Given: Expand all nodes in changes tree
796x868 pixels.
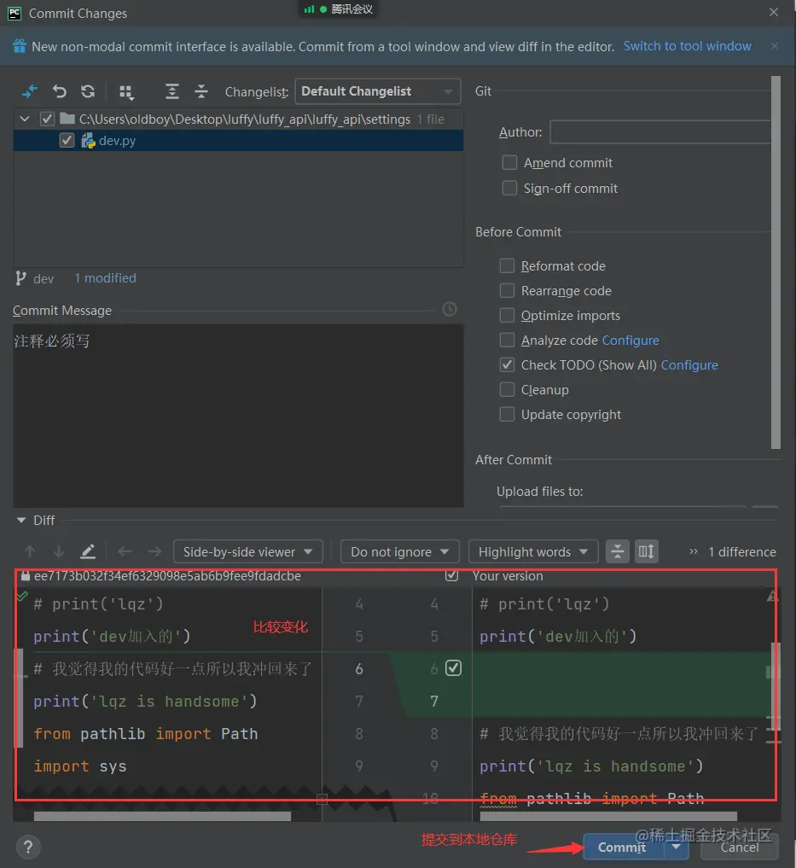Looking at the screenshot, I should pos(172,91).
